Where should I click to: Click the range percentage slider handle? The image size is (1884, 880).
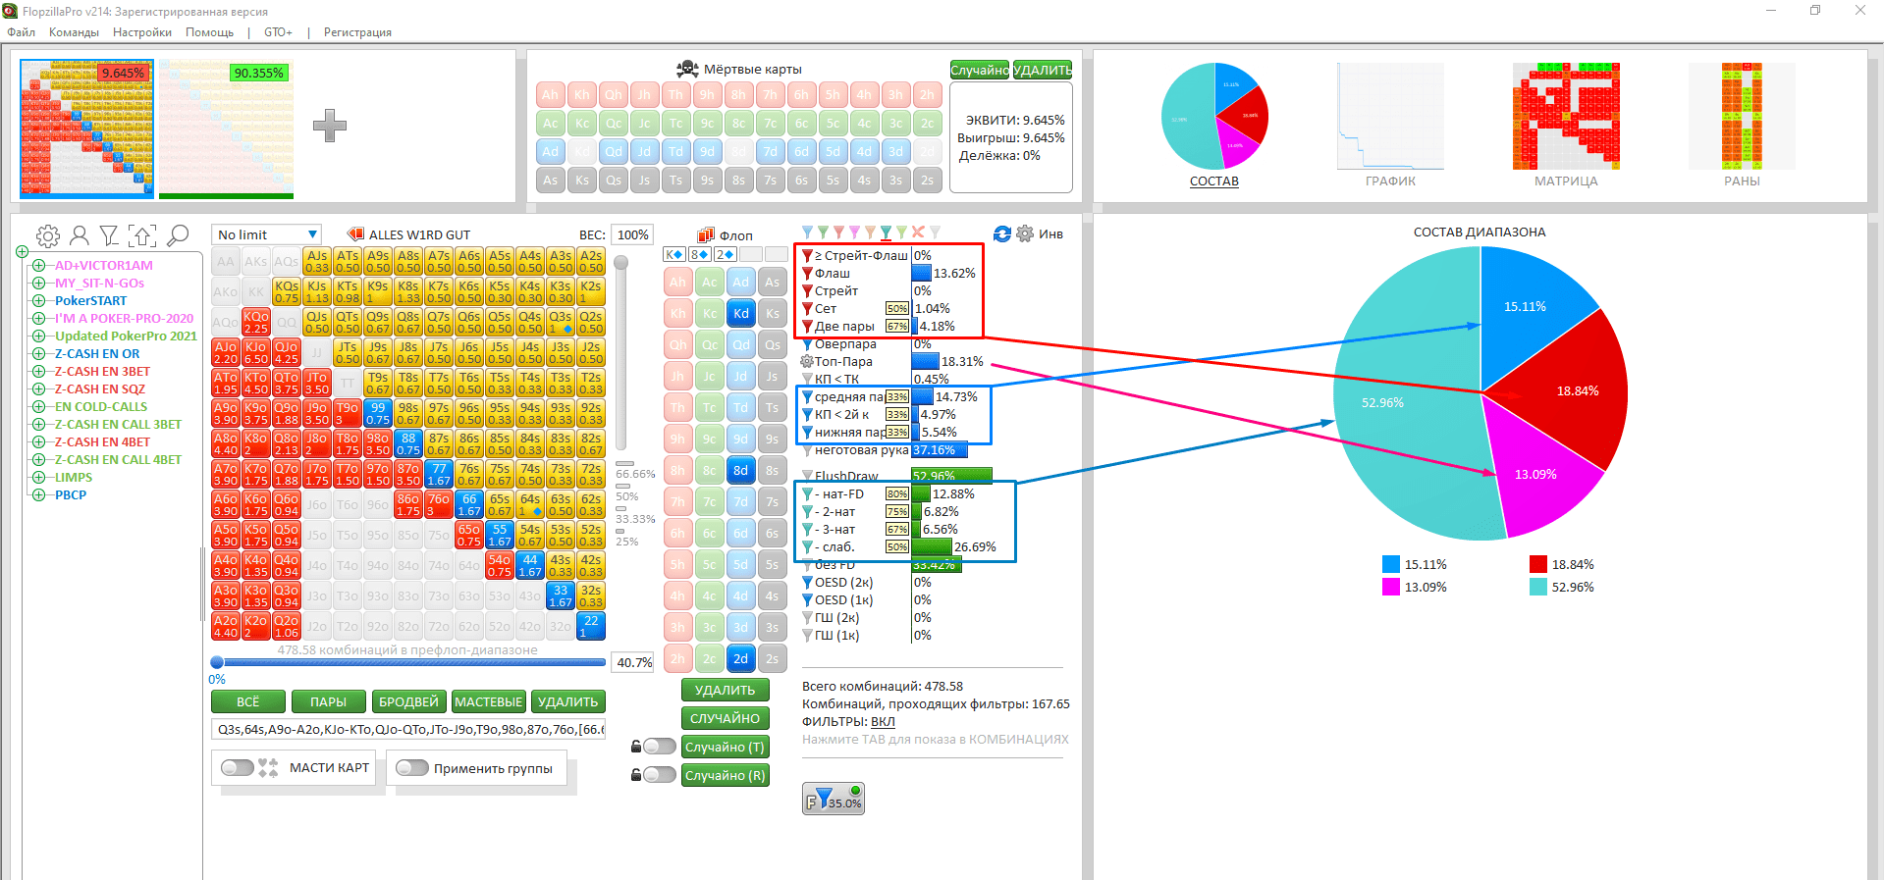tap(217, 662)
